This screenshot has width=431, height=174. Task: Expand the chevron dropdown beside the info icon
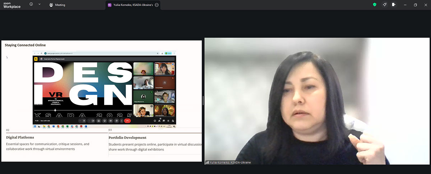[x=39, y=4]
